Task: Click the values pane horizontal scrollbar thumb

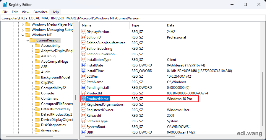Action: tap(129, 137)
